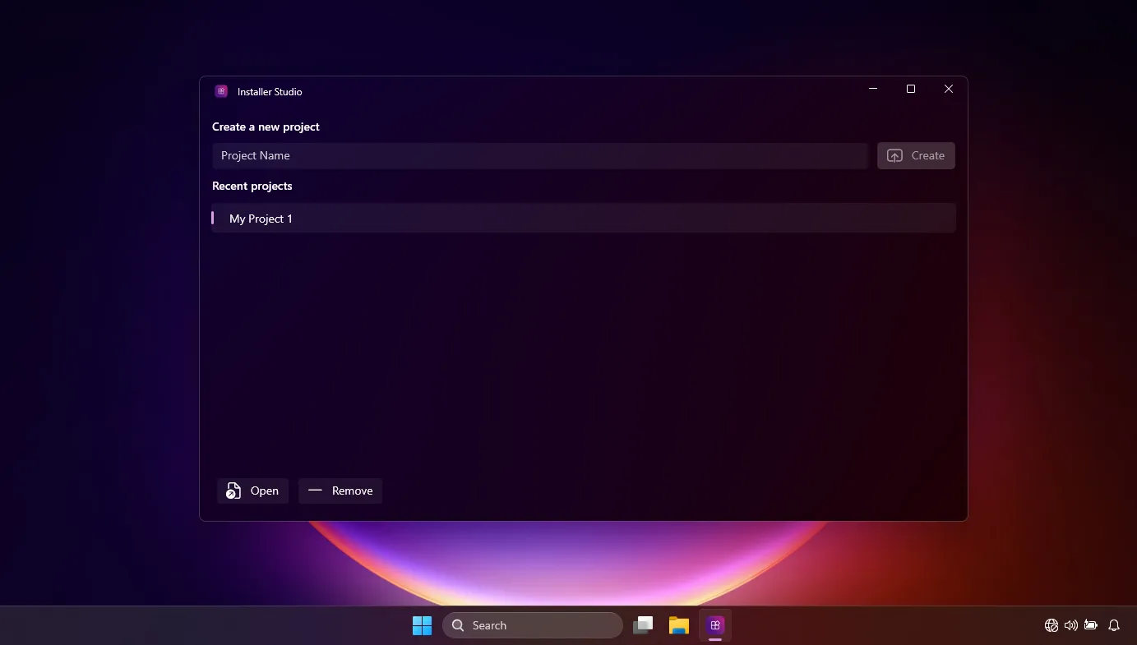Viewport: 1137px width, 645px height.
Task: Remove the selected recent project
Action: (340, 491)
